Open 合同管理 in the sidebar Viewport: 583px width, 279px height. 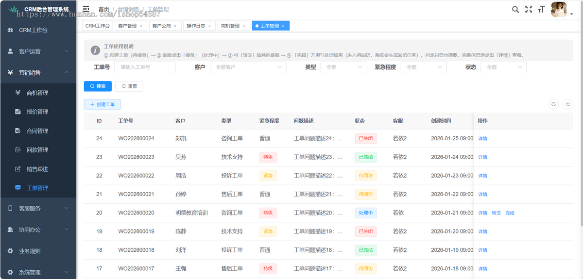point(38,131)
